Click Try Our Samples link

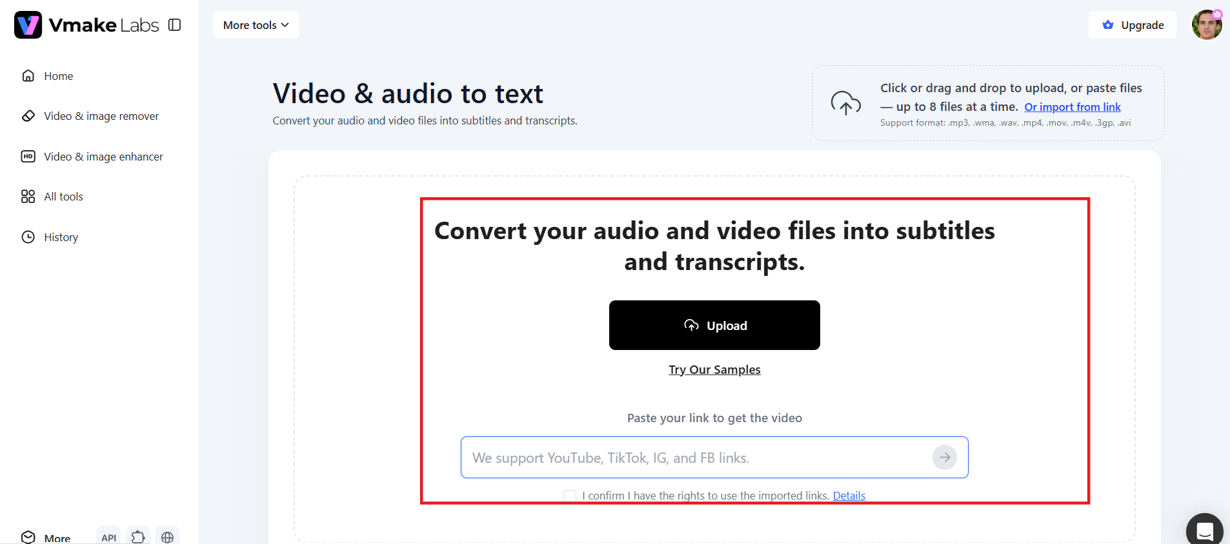[x=714, y=370]
